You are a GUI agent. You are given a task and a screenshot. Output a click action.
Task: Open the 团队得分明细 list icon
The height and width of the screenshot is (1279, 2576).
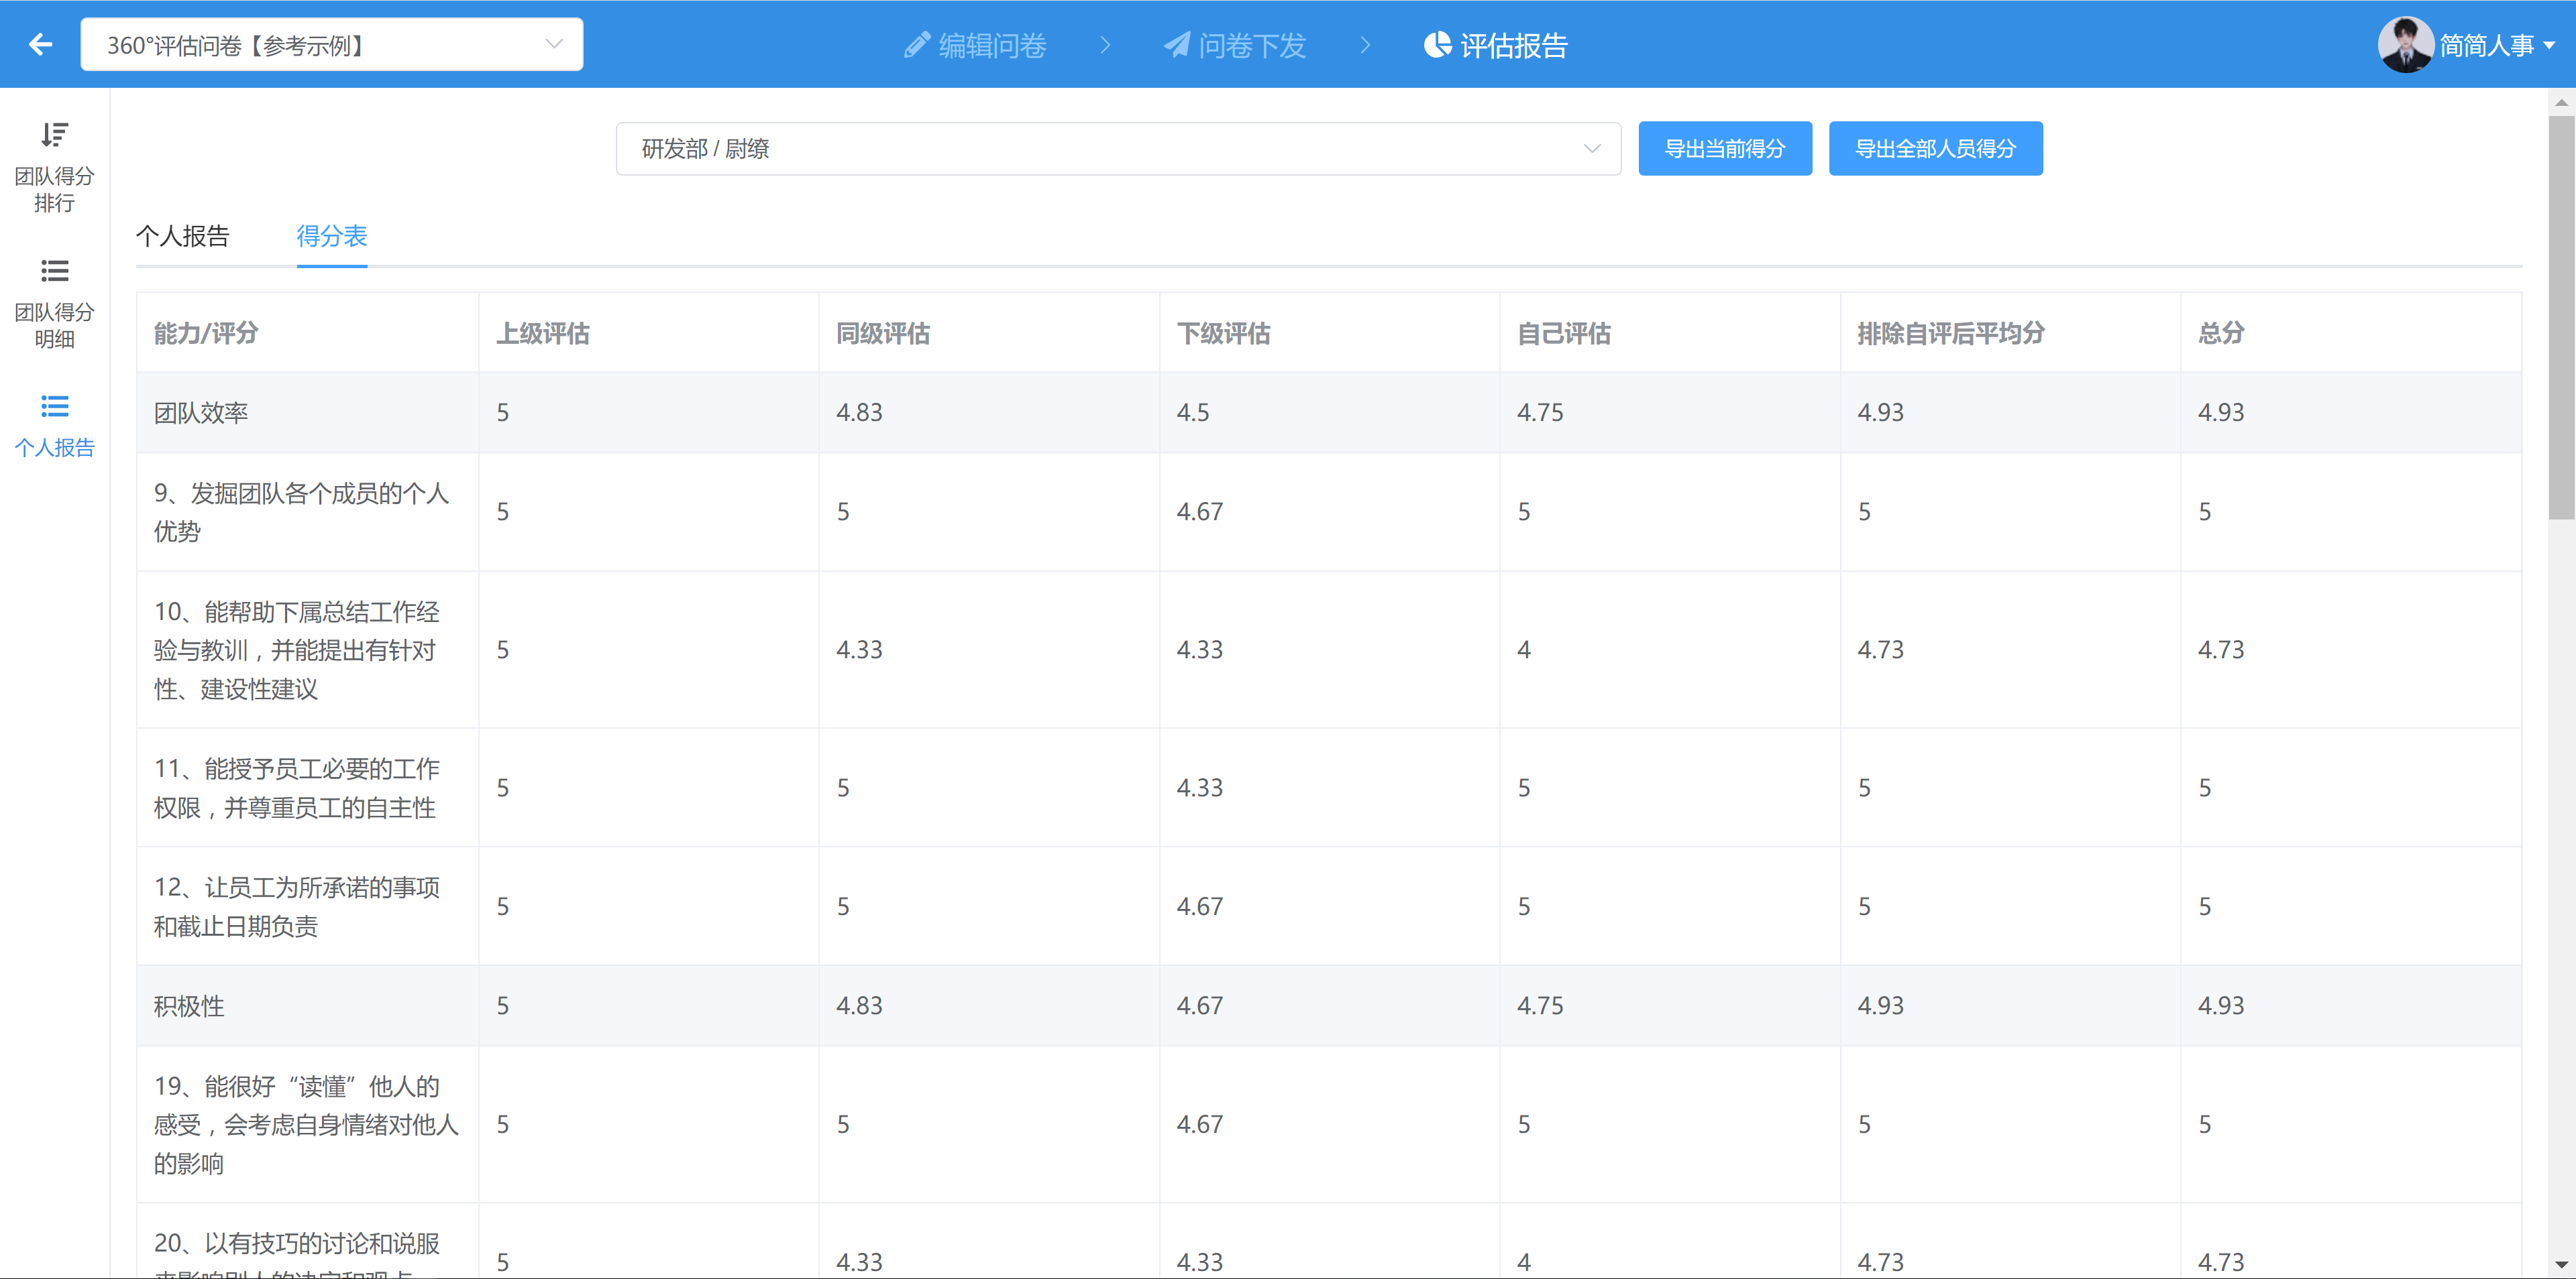(x=54, y=271)
